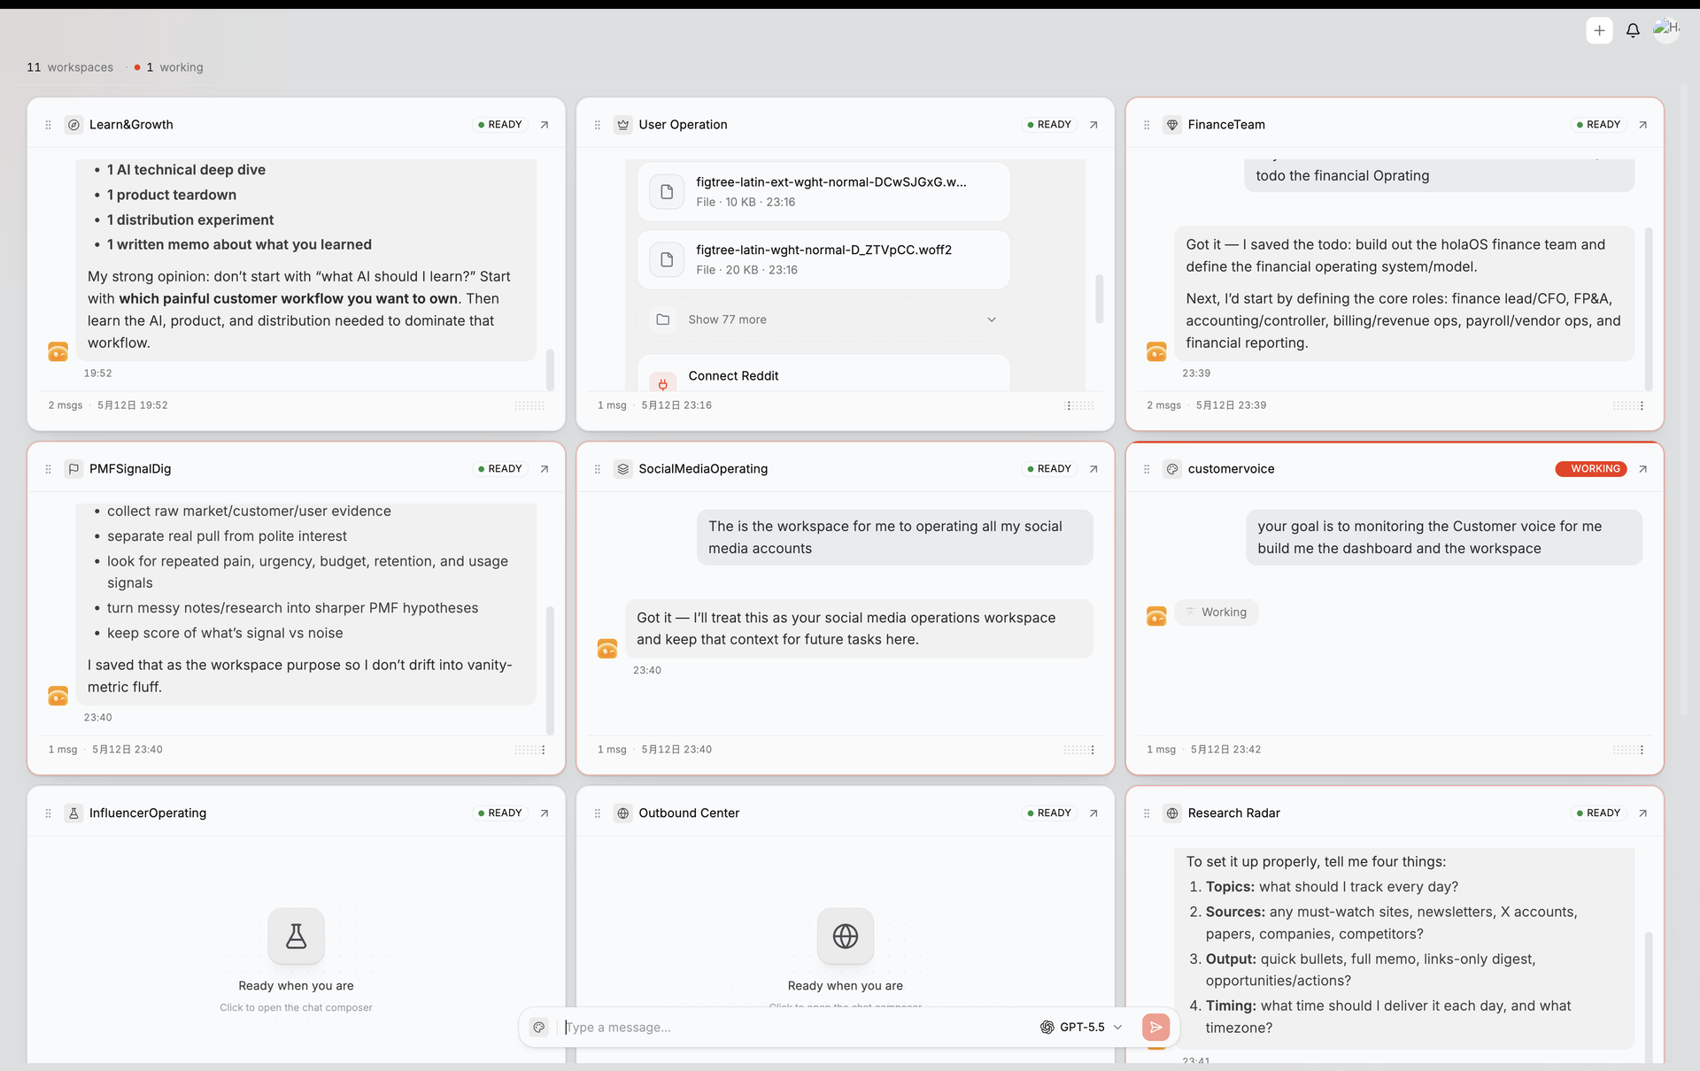
Task: Click the FinanceTeam diamond icon
Action: coord(1172,125)
